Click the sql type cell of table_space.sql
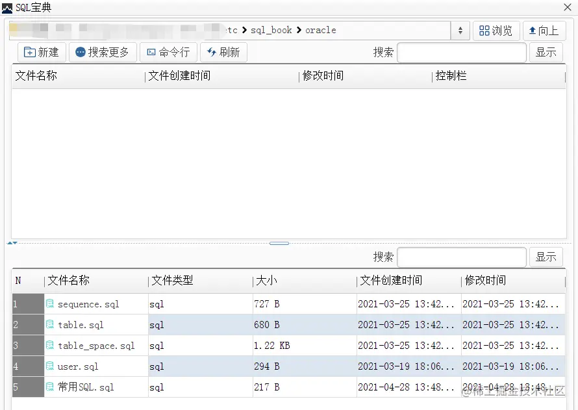 point(201,346)
